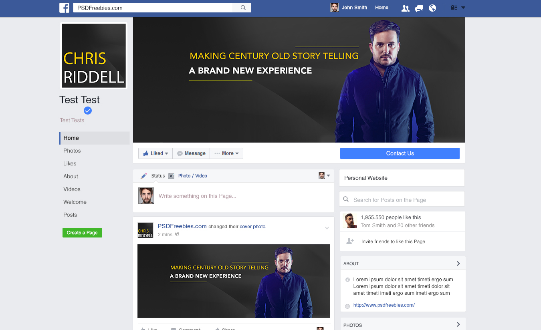Open the Messenger chat icon
The width and height of the screenshot is (541, 330).
[419, 8]
